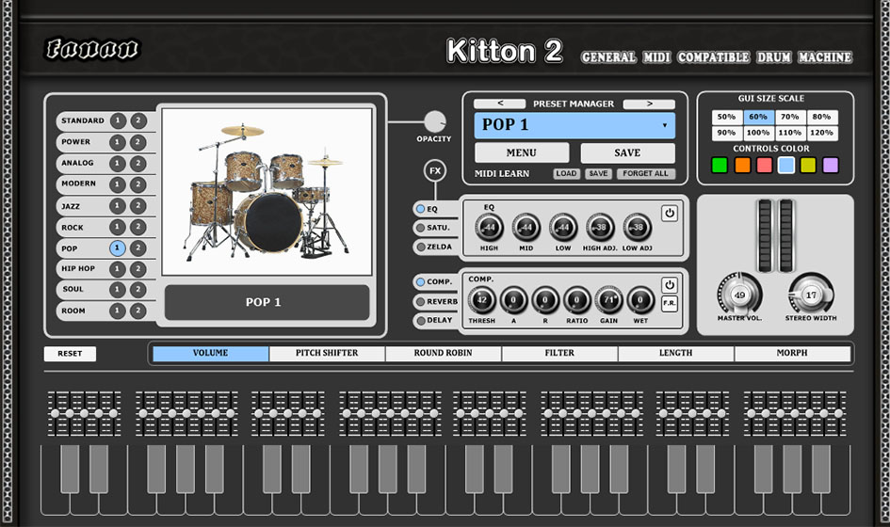Click the EQ High knob
This screenshot has width=890, height=527.
489,227
